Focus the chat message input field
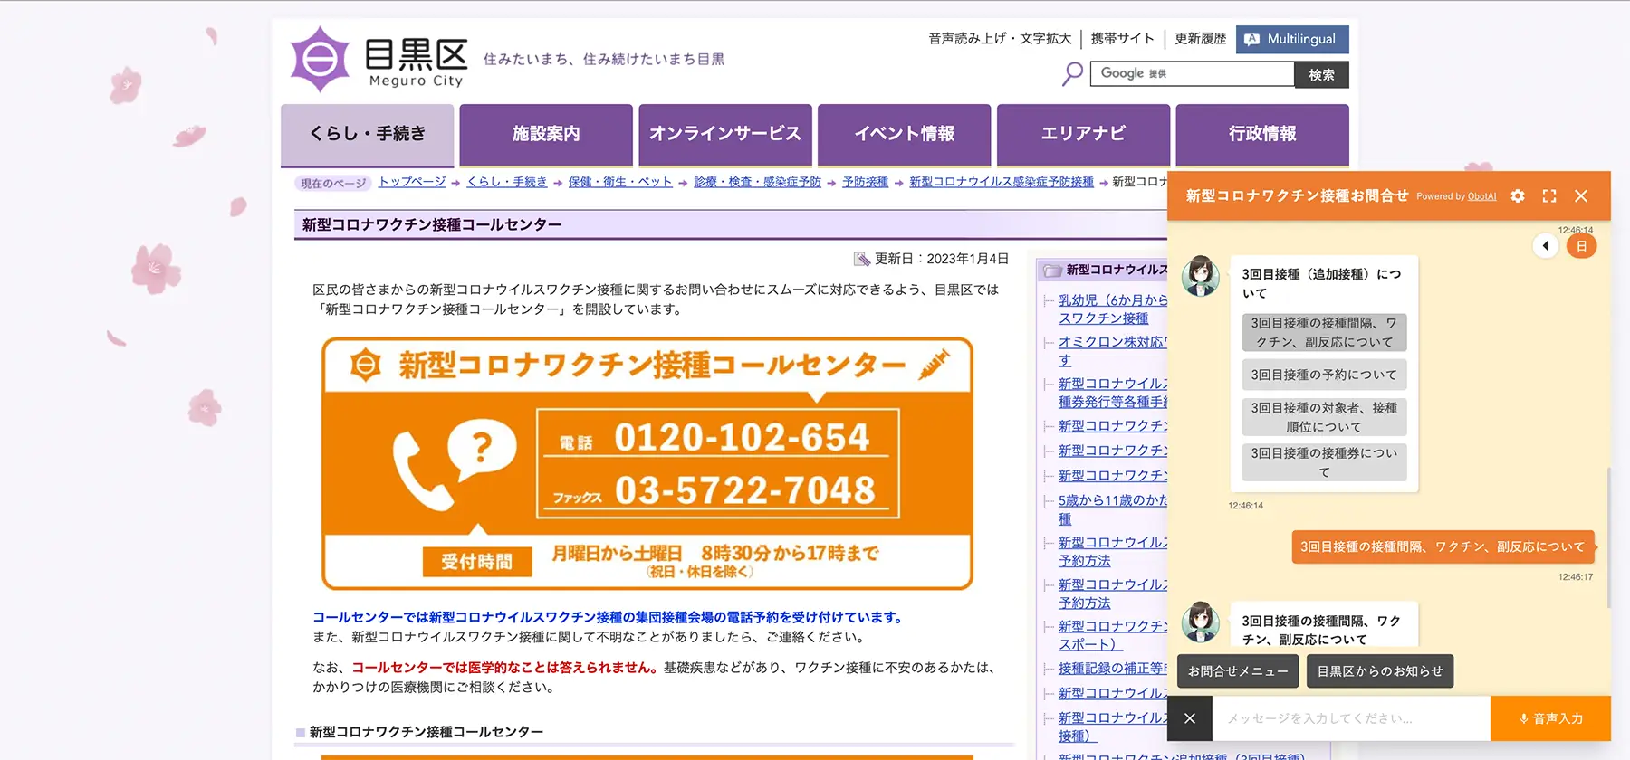Screen dimensions: 1630x760 point(1351,718)
